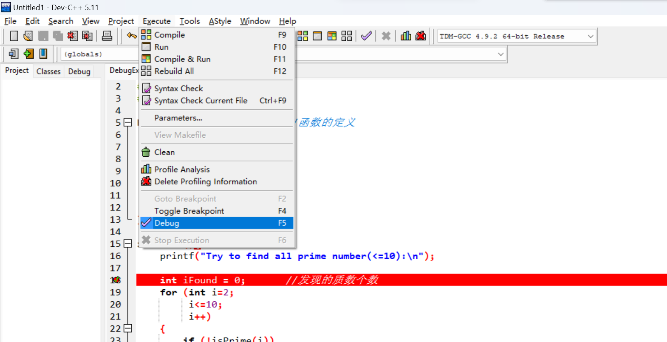Click the Profile Analysis chart toolbar icon
Viewport: 667px width, 342px height.
coord(406,36)
